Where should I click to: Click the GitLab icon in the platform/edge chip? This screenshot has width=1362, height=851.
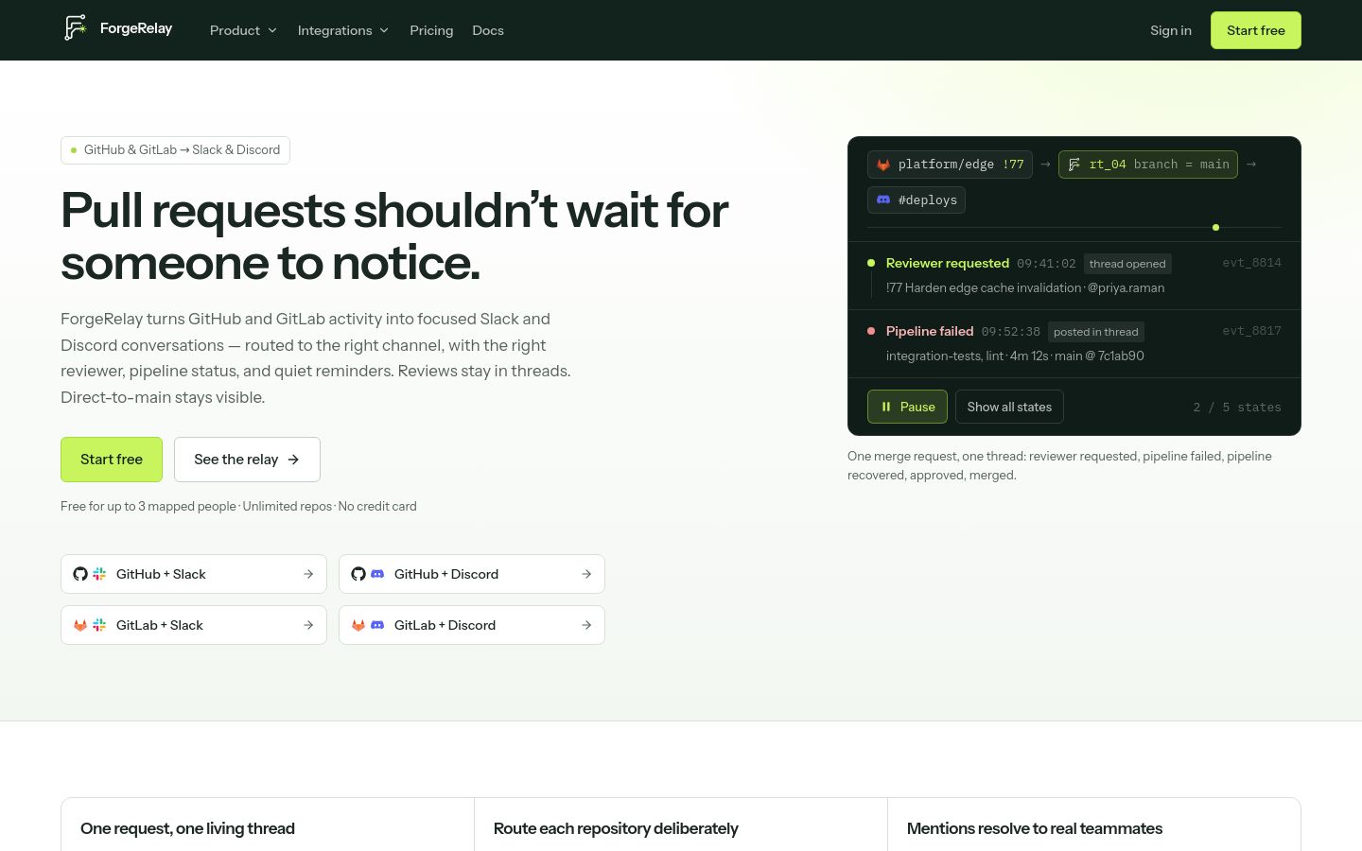883,165
